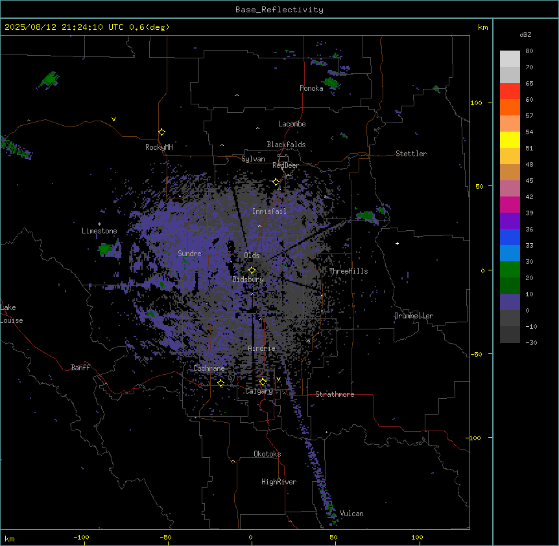The height and width of the screenshot is (546, 559).
Task: Click the ThreeHills label
Action: [x=348, y=271]
